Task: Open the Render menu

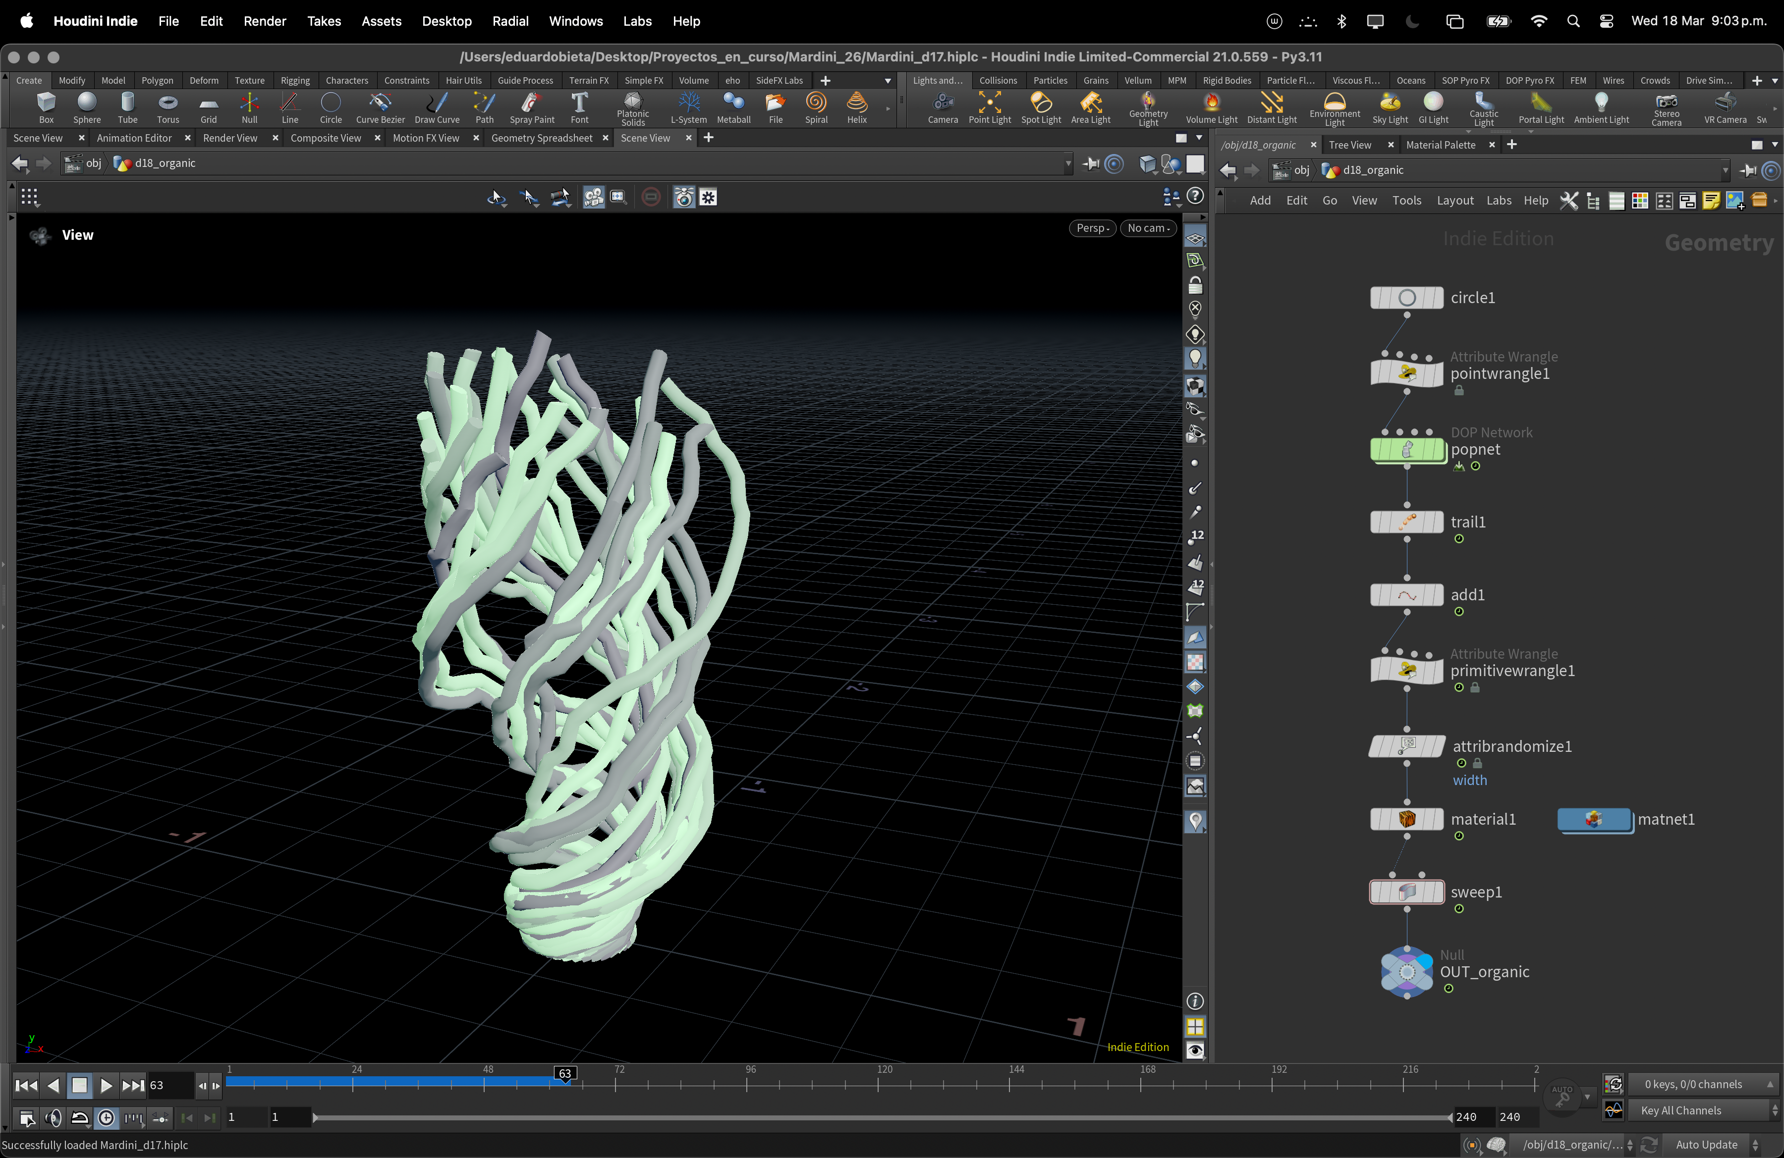Action: pos(265,21)
